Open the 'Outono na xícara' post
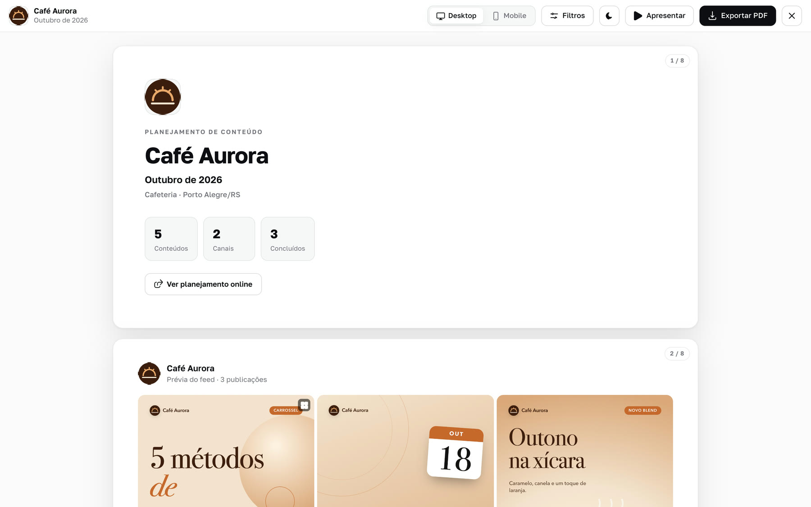The height and width of the screenshot is (507, 811). click(x=585, y=451)
